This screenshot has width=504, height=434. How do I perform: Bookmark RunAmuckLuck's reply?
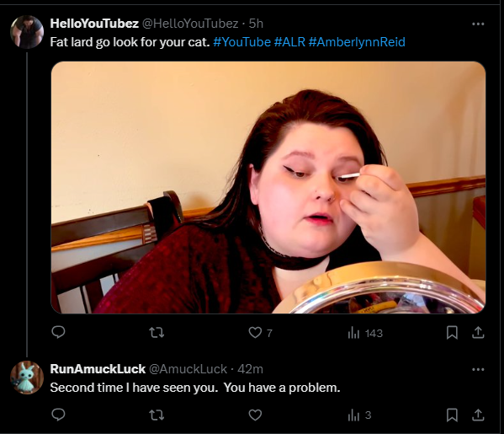point(452,415)
